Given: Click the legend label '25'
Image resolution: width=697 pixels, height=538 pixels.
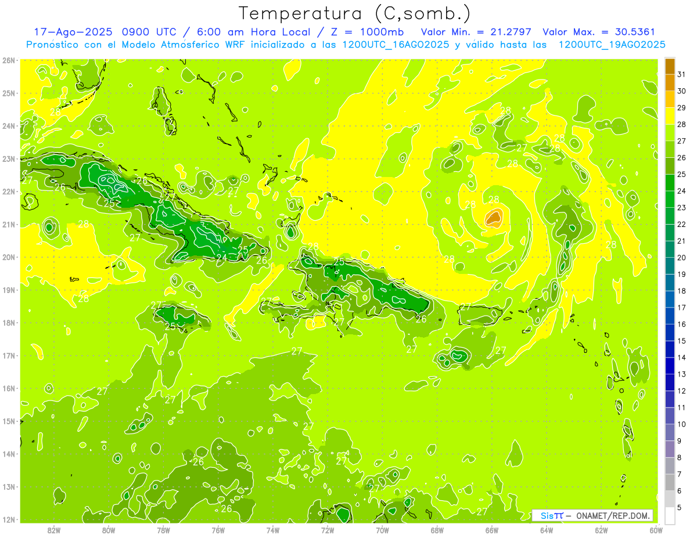Looking at the screenshot, I should (681, 174).
